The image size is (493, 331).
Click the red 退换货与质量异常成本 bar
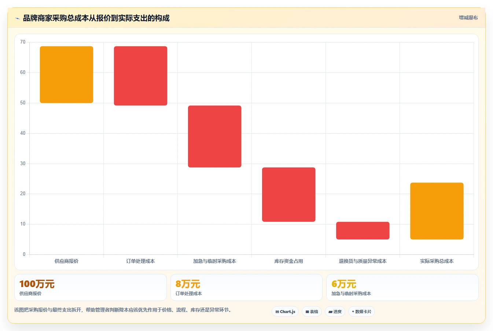pos(363,231)
